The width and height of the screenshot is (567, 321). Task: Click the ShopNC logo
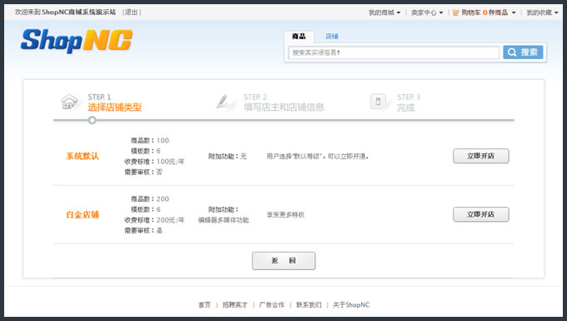77,41
